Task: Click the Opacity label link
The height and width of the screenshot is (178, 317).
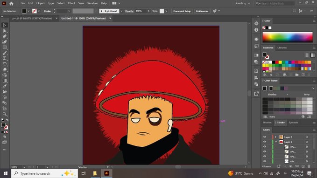Action: (129, 11)
